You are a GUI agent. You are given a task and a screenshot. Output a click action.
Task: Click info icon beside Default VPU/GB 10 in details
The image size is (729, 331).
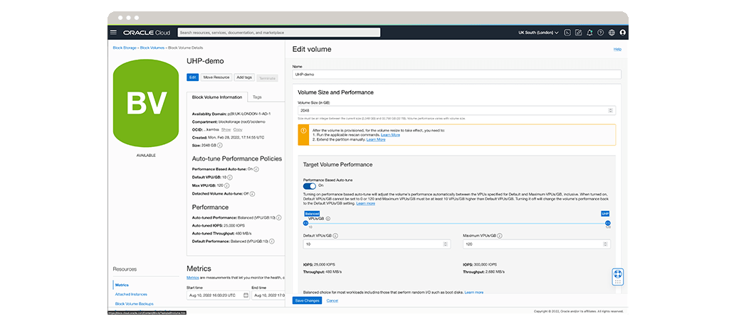tap(230, 178)
